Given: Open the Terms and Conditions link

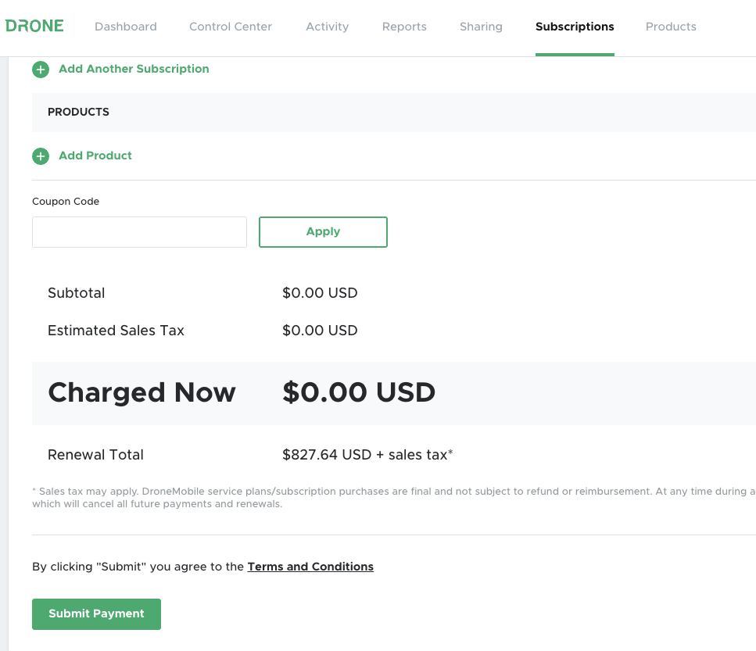Looking at the screenshot, I should point(310,567).
